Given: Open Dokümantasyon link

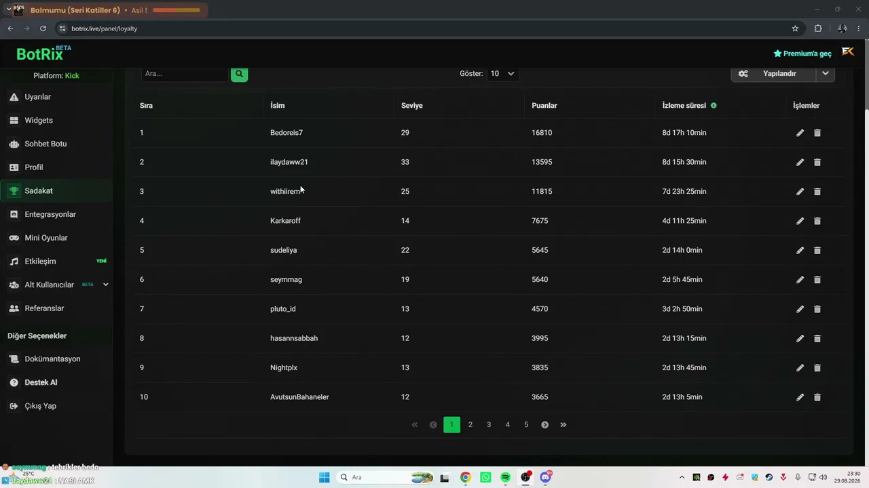Looking at the screenshot, I should [57, 359].
